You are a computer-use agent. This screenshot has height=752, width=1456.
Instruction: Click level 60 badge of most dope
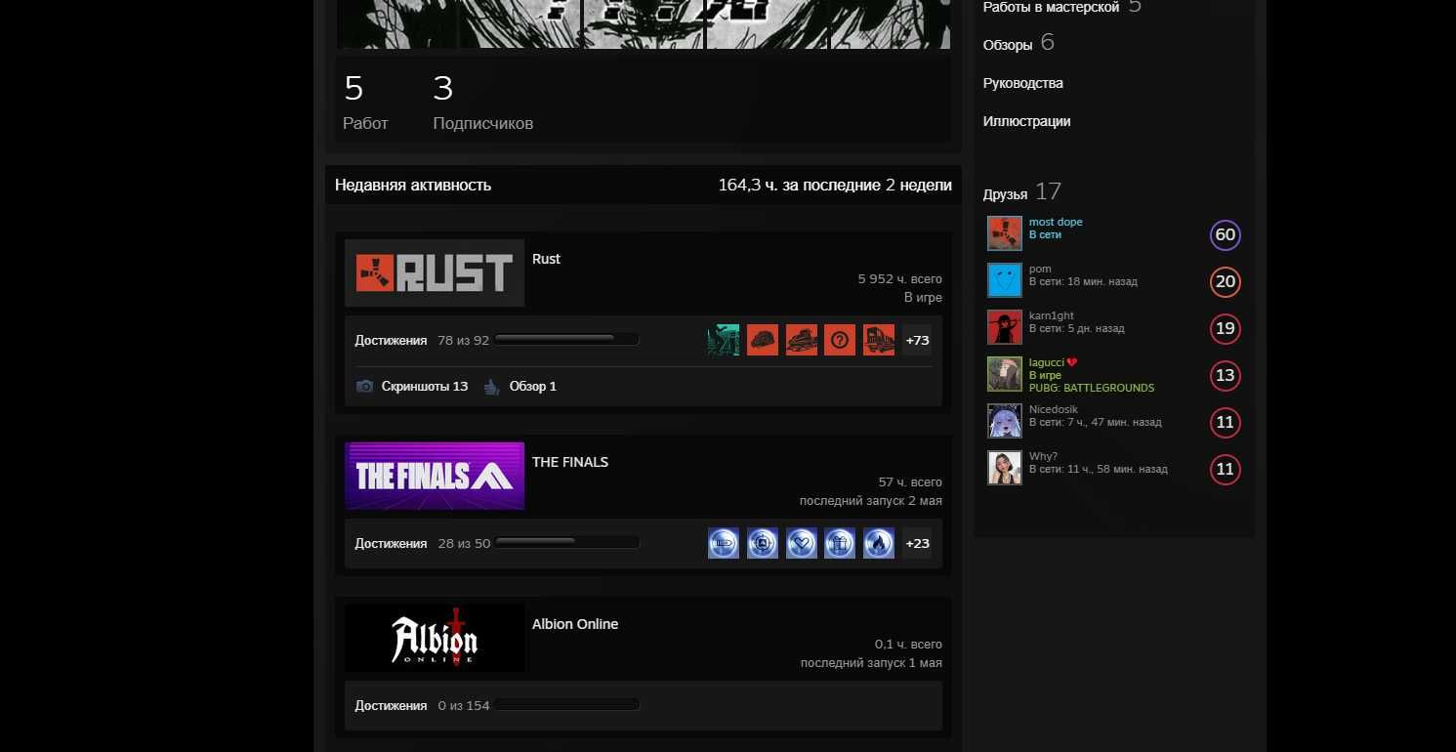(1226, 234)
